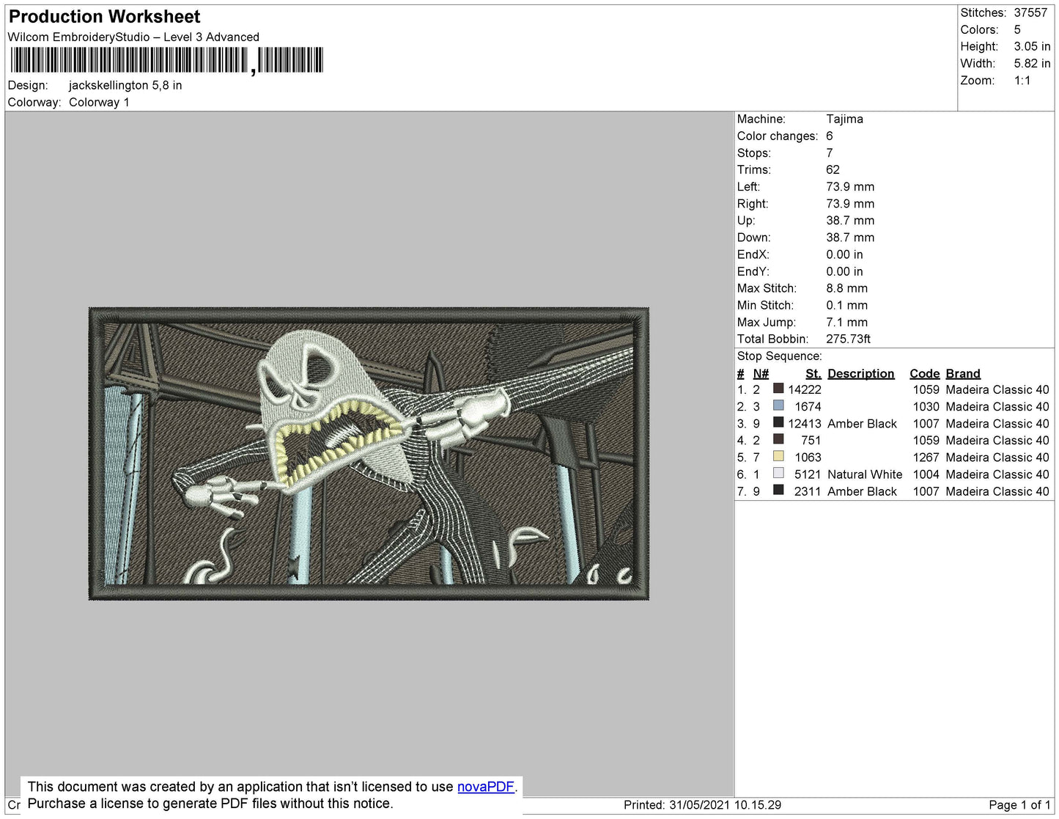The width and height of the screenshot is (1059, 819).
Task: Click stitch count 12413 in stop 3
Action: tap(805, 424)
